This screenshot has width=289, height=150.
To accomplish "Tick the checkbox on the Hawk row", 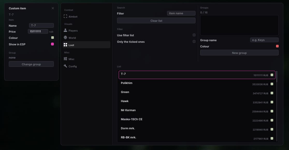I will pos(272,102).
